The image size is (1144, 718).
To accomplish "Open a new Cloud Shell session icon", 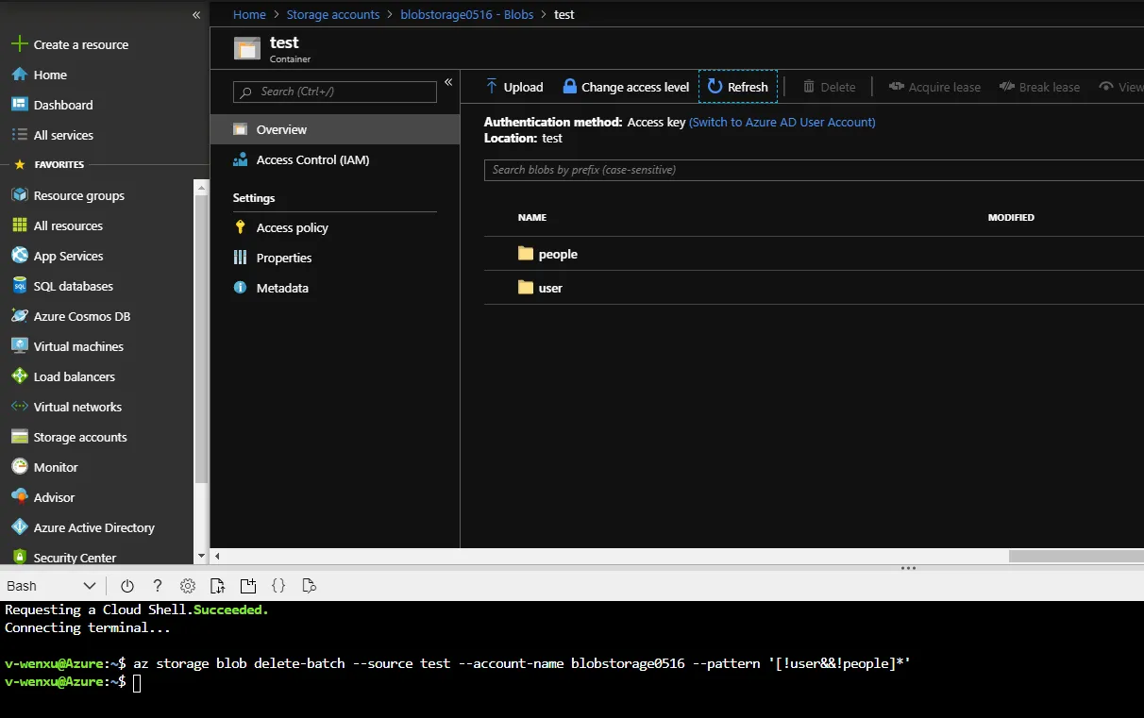I will (x=248, y=586).
